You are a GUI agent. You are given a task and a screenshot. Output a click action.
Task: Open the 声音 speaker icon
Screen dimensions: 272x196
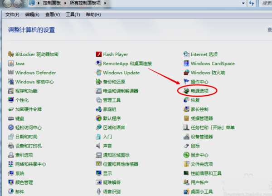coord(98,146)
